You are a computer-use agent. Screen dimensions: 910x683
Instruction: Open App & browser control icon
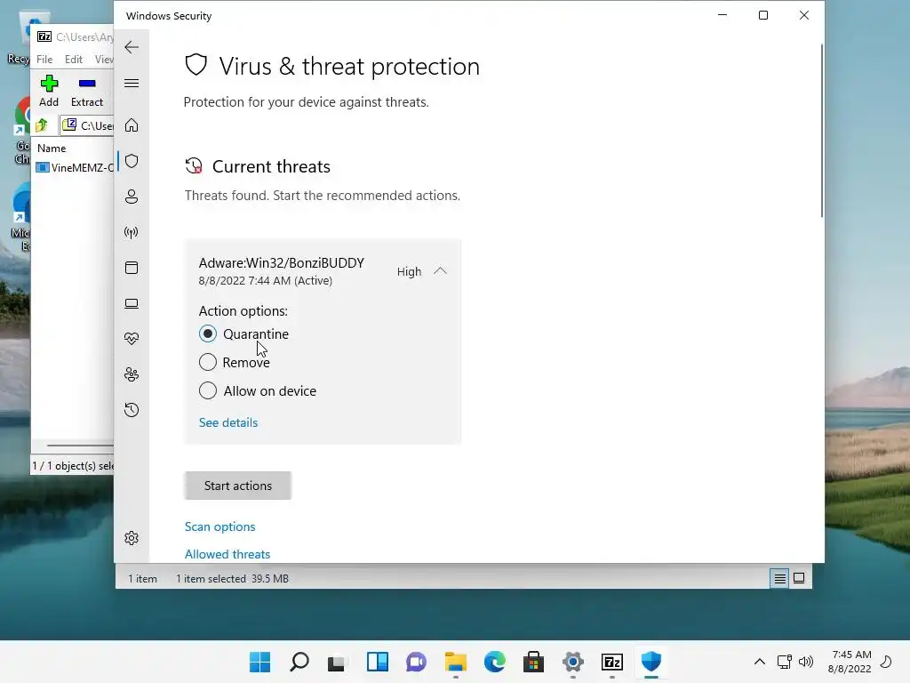click(132, 268)
